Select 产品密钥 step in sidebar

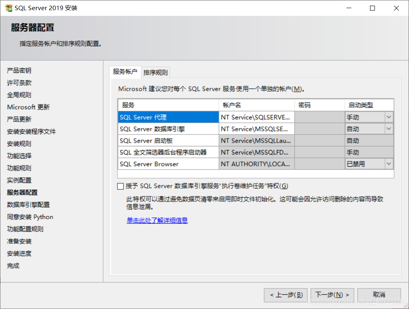click(19, 70)
